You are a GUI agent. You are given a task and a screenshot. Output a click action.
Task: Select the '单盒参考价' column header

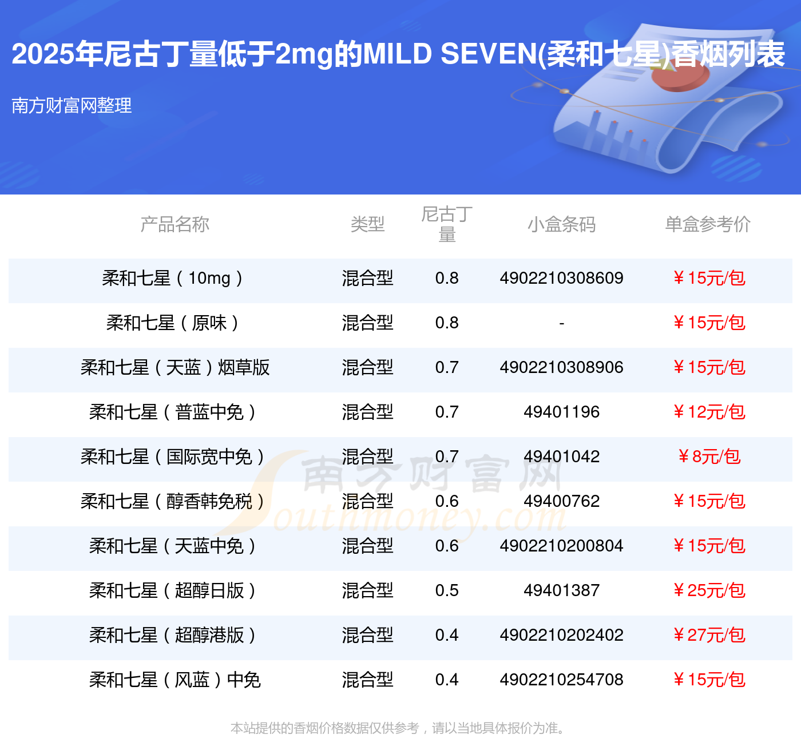(x=708, y=224)
